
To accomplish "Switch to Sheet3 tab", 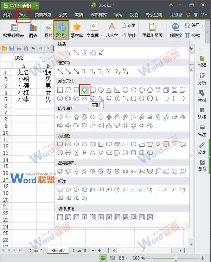I will (79, 250).
